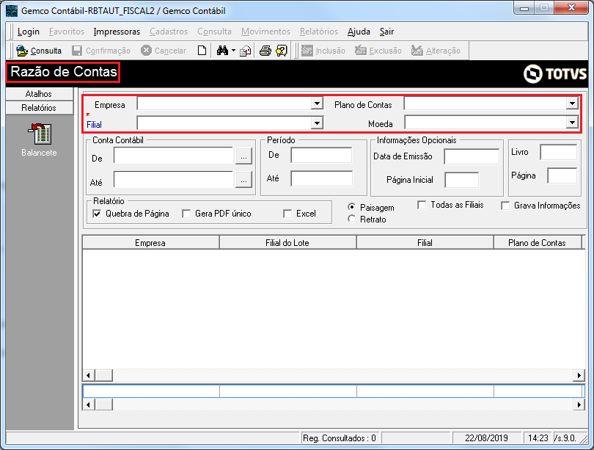The height and width of the screenshot is (450, 594).
Task: Click the printer icon in toolbar
Action: click(x=265, y=51)
